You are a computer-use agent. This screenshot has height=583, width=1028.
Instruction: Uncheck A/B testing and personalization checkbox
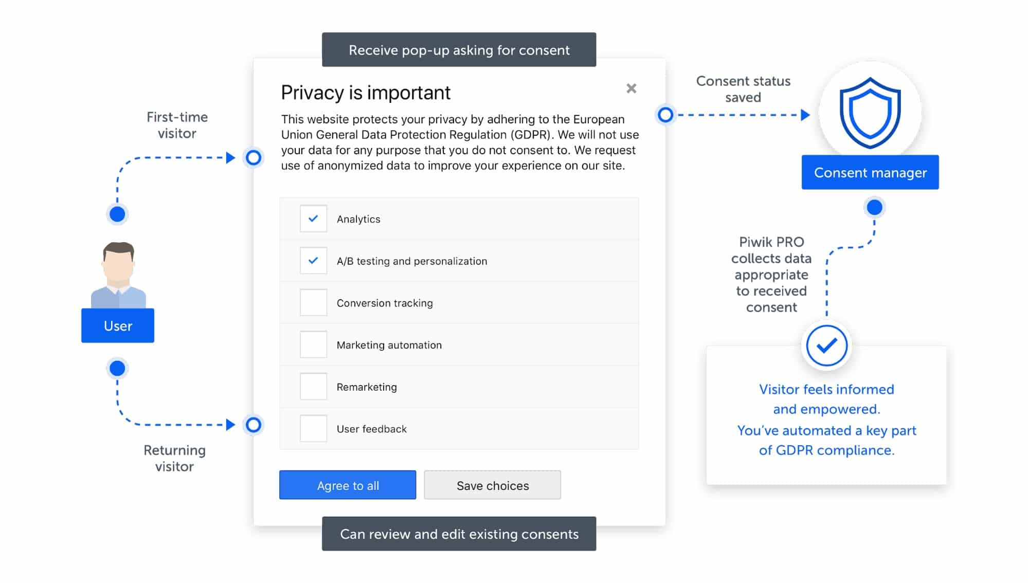(313, 261)
